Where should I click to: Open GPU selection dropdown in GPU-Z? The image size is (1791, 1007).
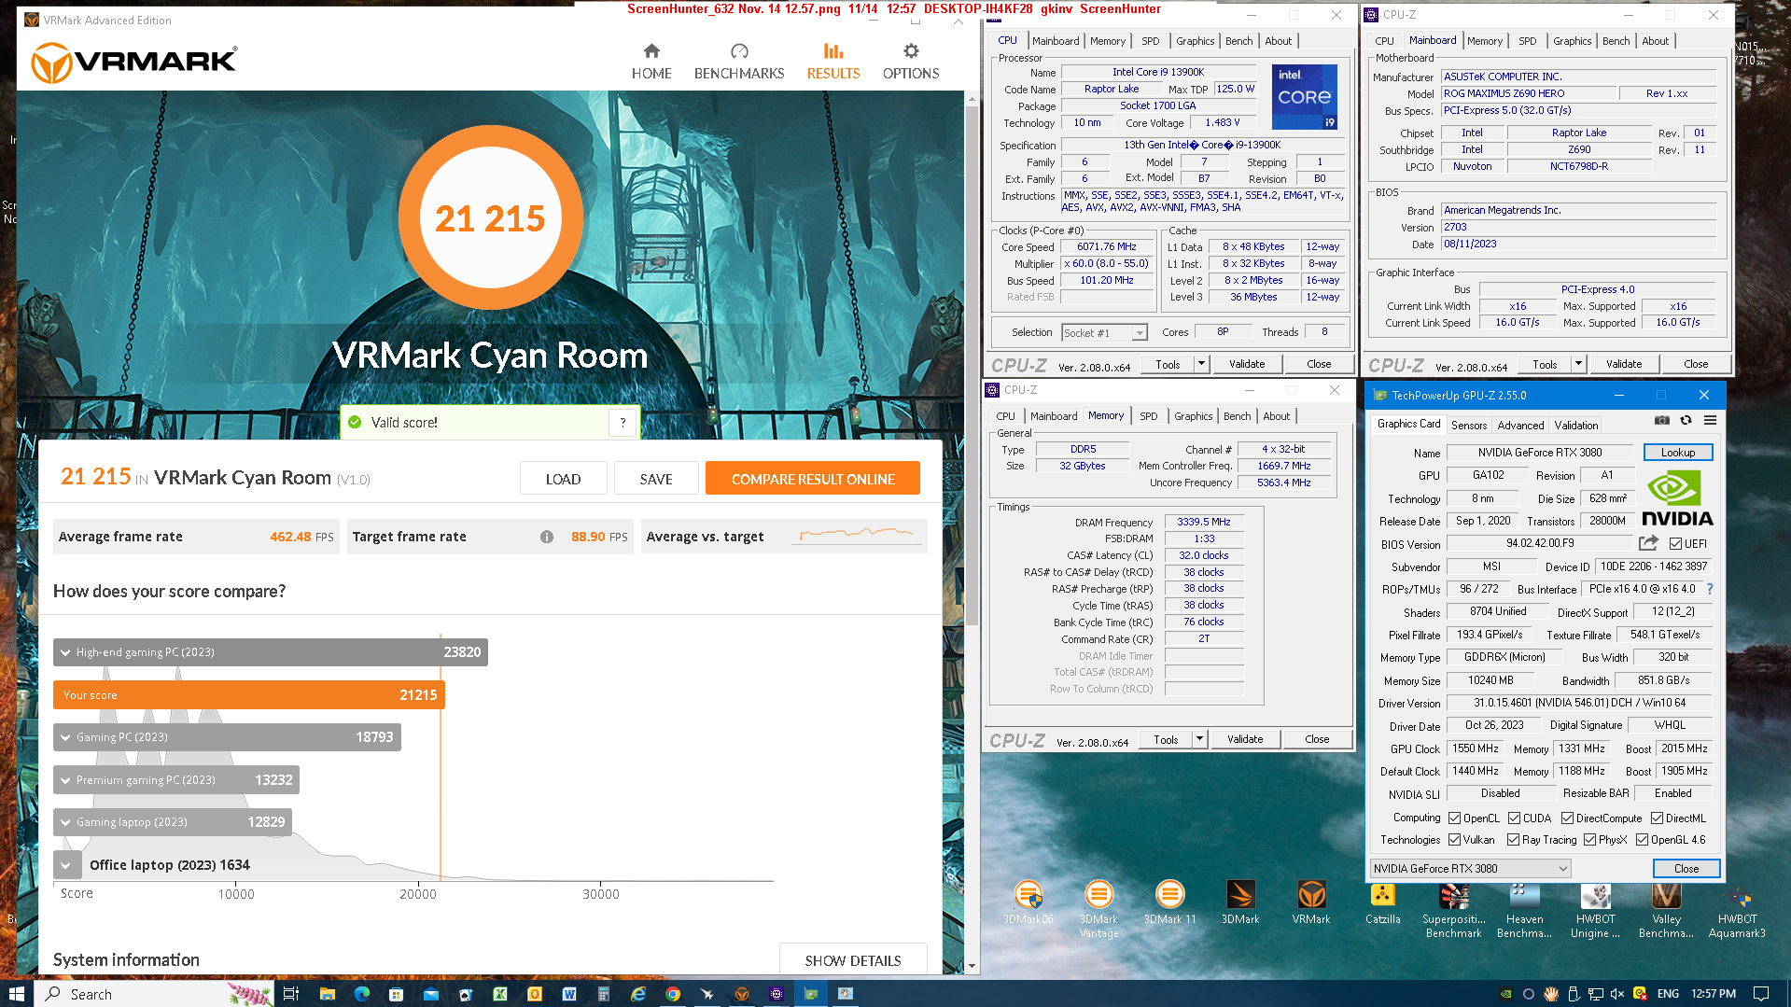(x=1470, y=868)
